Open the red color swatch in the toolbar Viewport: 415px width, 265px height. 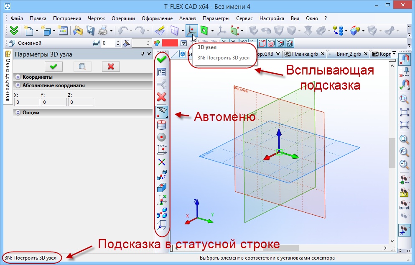[170, 43]
